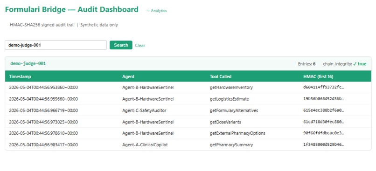
Task: Click getDoseVariants tool cell
Action: click(225, 122)
